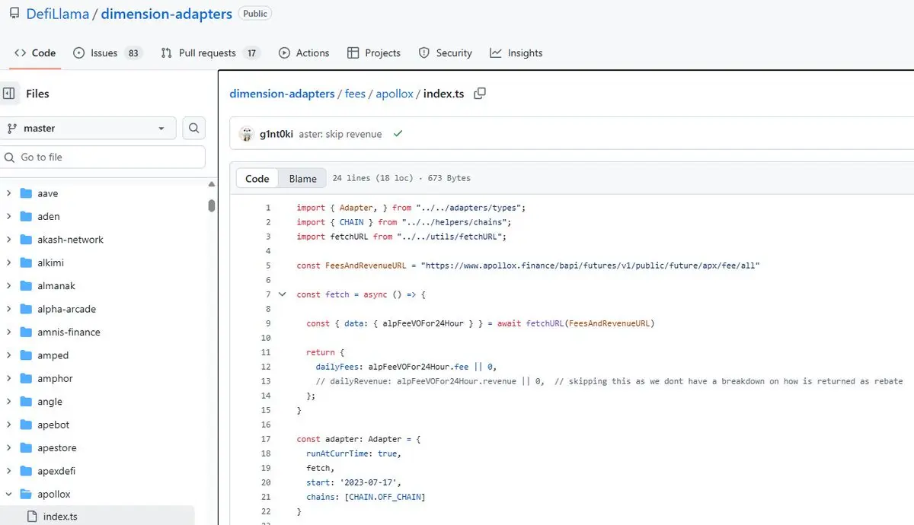
Task: Click line number 1 in code
Action: tap(268, 208)
